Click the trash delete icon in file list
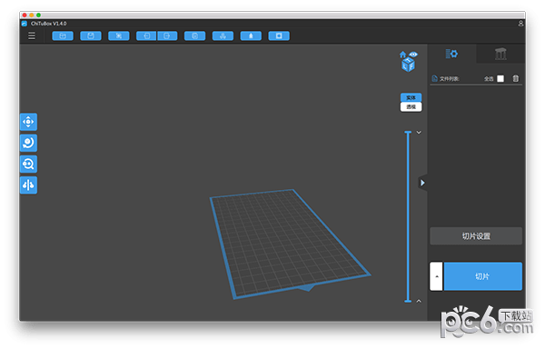 tap(516, 78)
